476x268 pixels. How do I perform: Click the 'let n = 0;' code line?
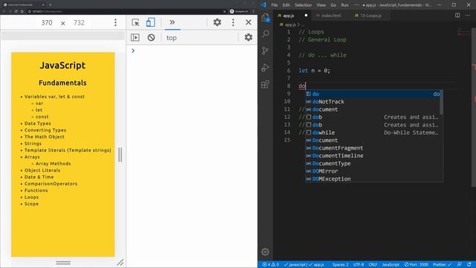tap(314, 71)
